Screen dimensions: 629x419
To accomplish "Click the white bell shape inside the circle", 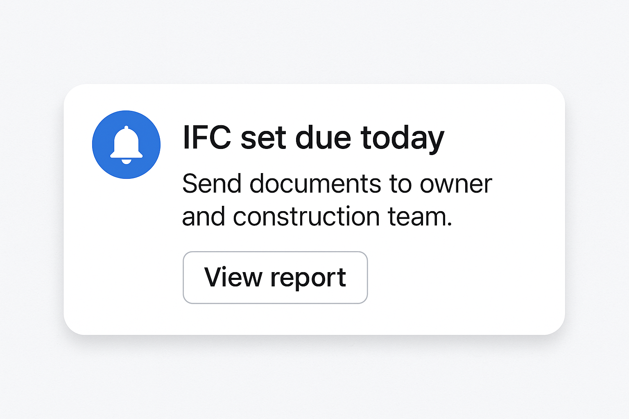I will coord(126,143).
